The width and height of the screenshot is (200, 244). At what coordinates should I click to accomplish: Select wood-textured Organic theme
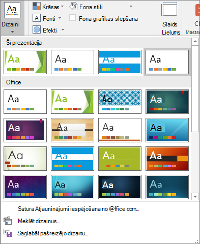pos(72,130)
